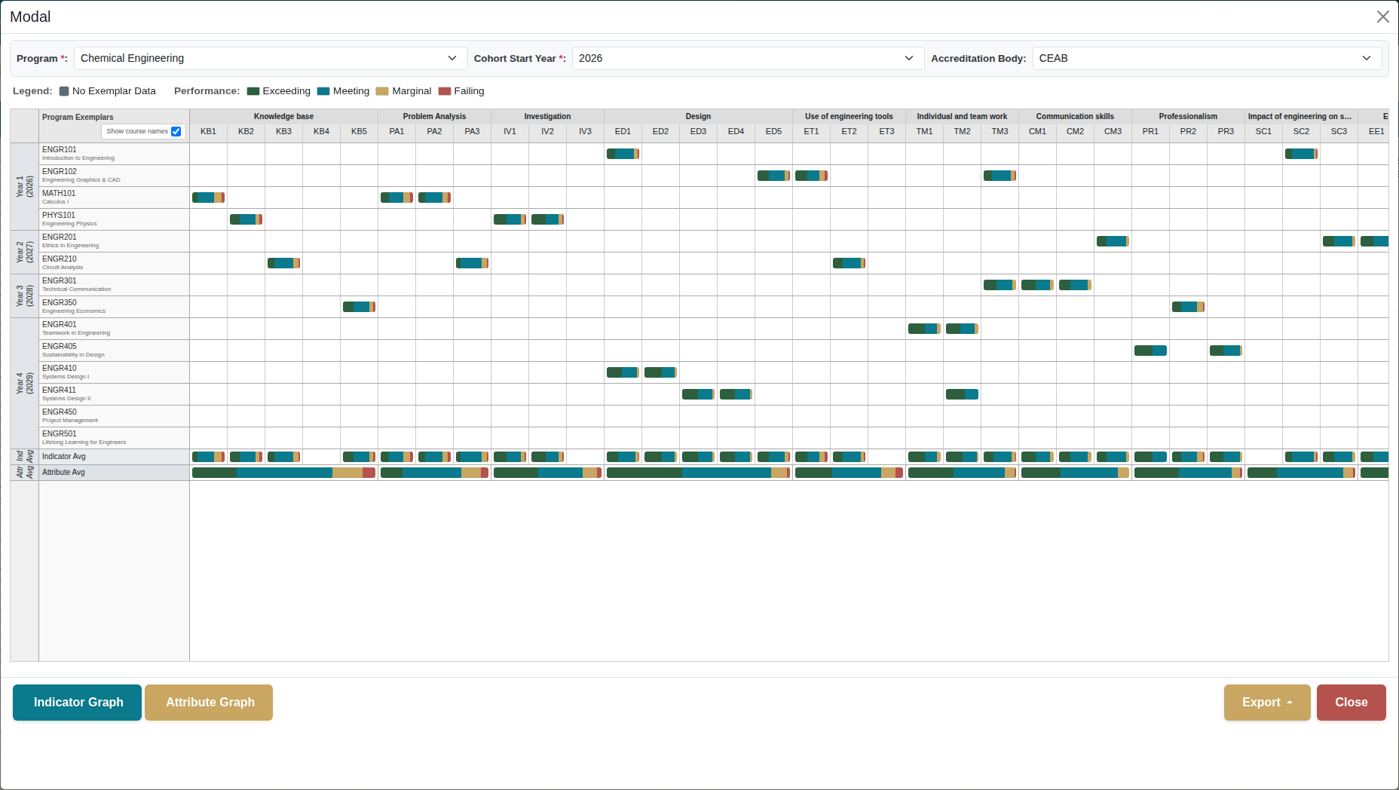Image resolution: width=1399 pixels, height=790 pixels.
Task: Click the Knowledge base column group header
Action: click(283, 116)
